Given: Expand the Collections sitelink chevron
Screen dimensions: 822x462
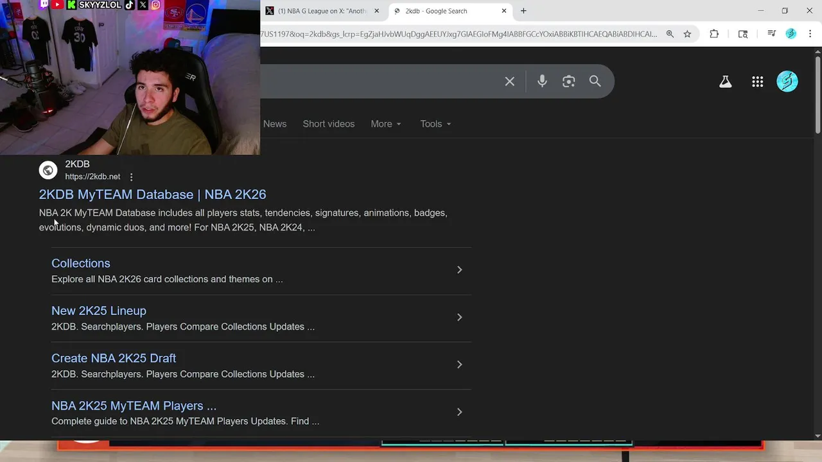Looking at the screenshot, I should click(x=459, y=269).
